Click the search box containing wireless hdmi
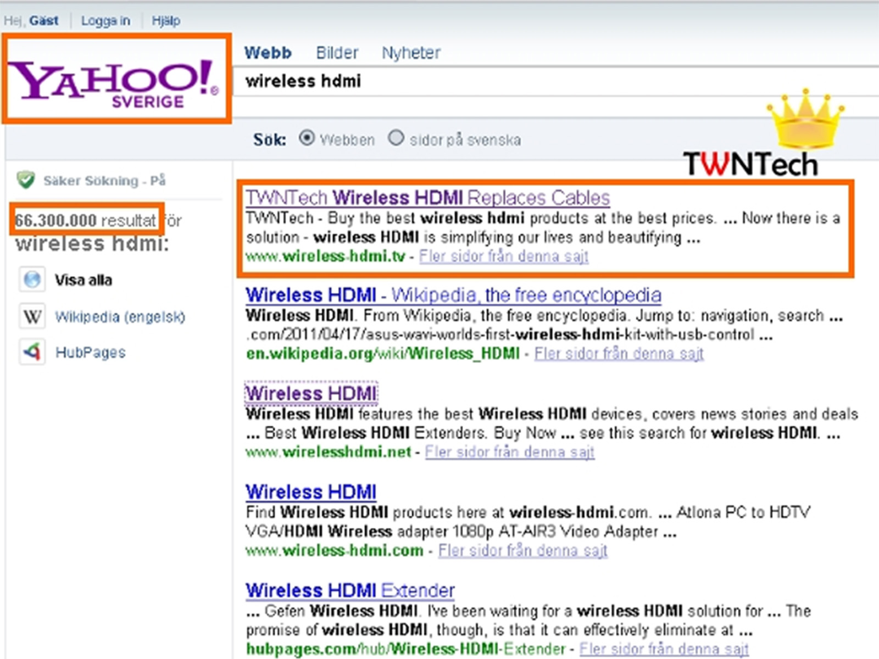 point(556,81)
